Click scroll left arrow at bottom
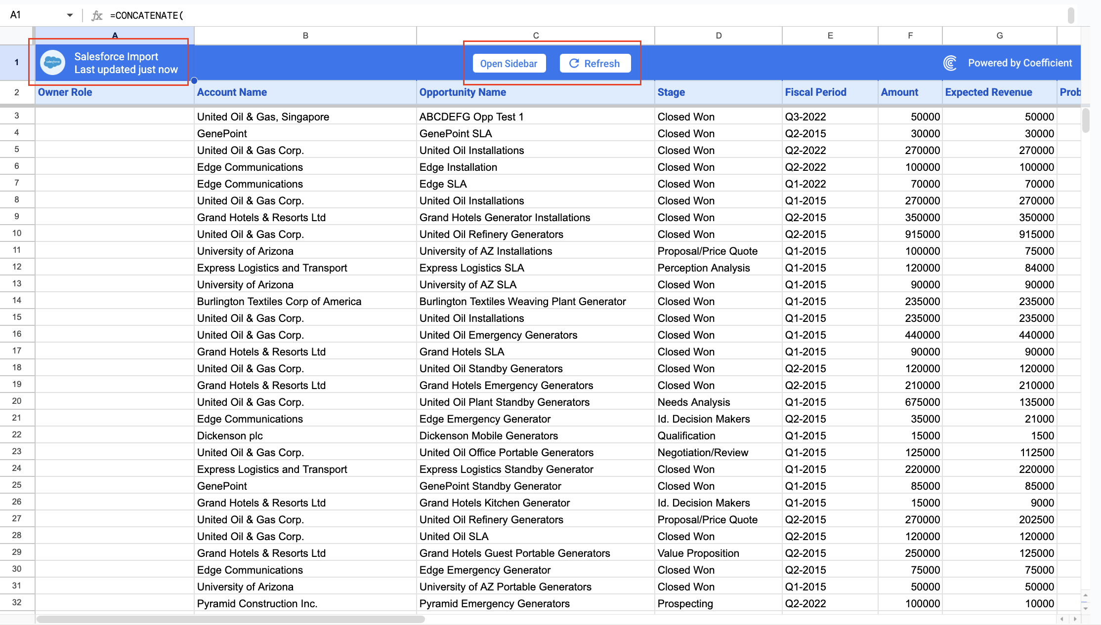The image size is (1101, 625). (1062, 619)
